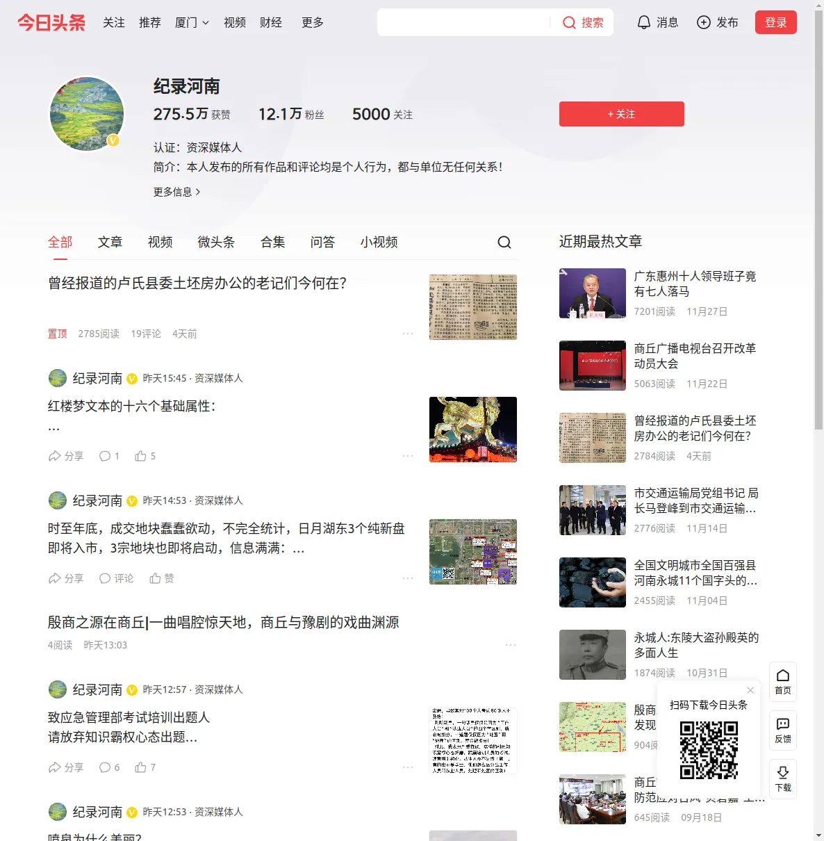Image resolution: width=824 pixels, height=841 pixels.
Task: Open 财经 in the top navigation
Action: [x=271, y=22]
